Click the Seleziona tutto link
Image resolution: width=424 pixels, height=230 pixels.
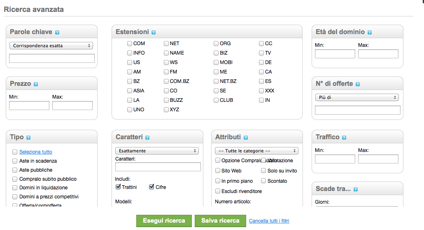point(36,152)
